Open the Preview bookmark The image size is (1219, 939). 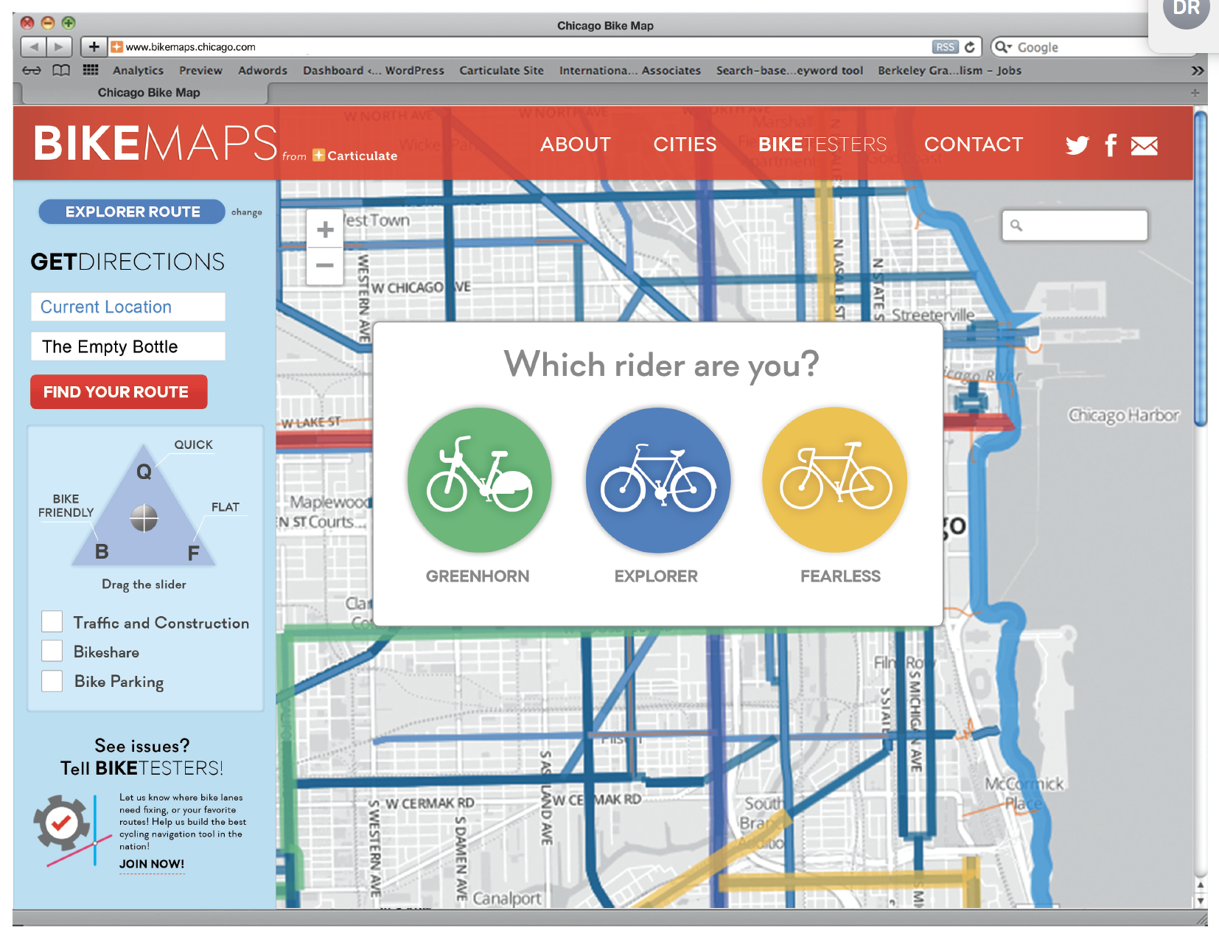click(200, 71)
